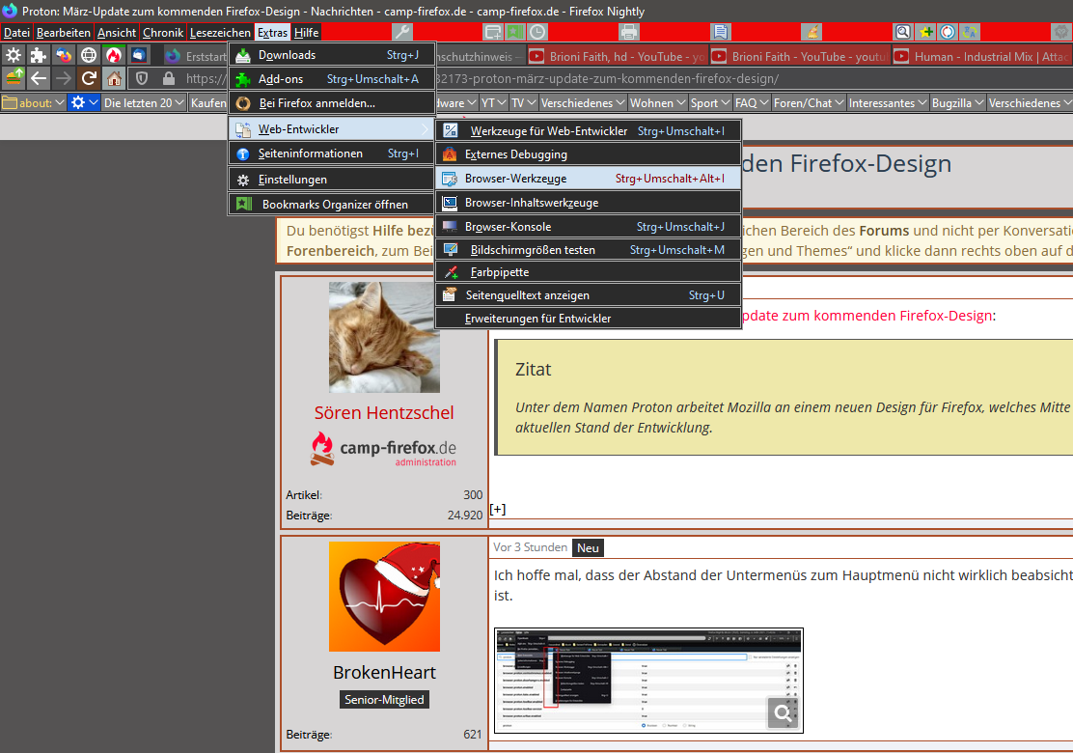Enlarge the attached screenshot thumbnail
Screen dimensions: 1073x753
648,681
